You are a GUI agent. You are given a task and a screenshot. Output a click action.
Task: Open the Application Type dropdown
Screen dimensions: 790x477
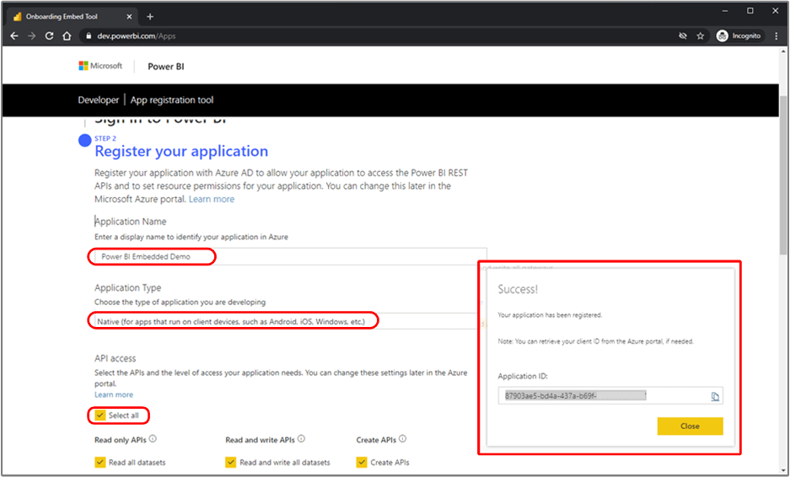click(287, 321)
